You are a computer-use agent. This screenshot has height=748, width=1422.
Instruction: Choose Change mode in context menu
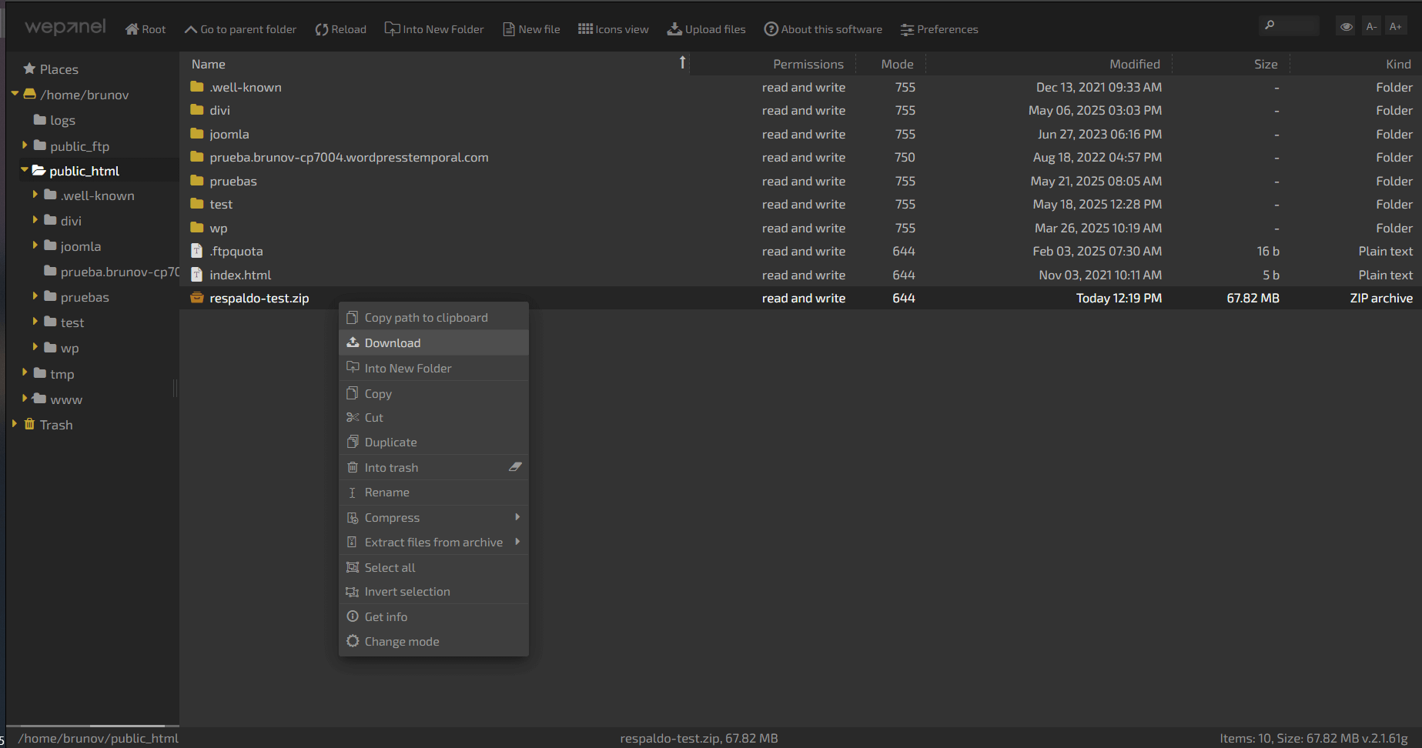tap(433, 641)
